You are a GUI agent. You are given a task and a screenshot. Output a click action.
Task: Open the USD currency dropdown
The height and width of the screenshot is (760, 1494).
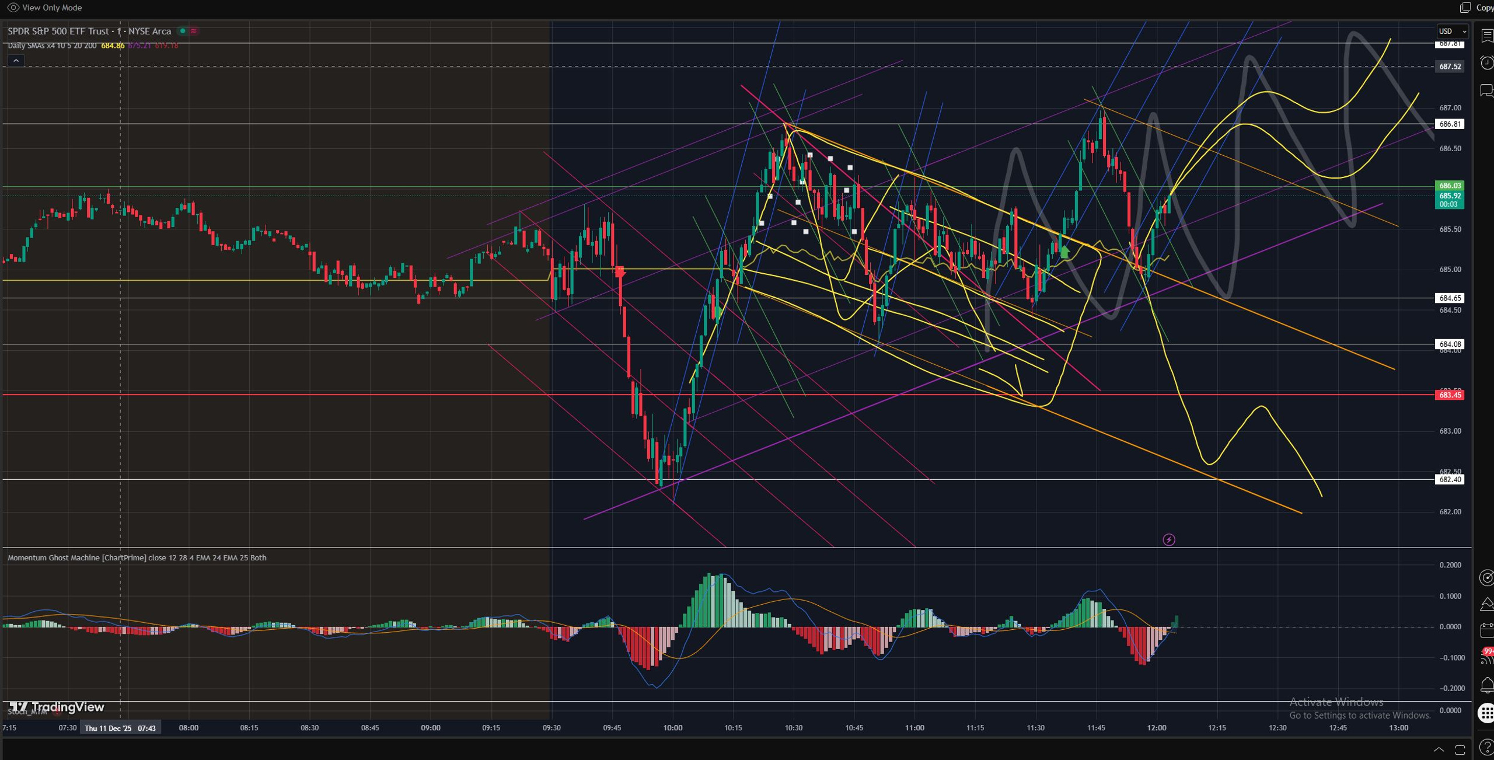click(x=1452, y=31)
